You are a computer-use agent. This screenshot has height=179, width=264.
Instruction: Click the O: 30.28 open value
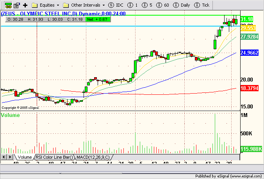15,19
